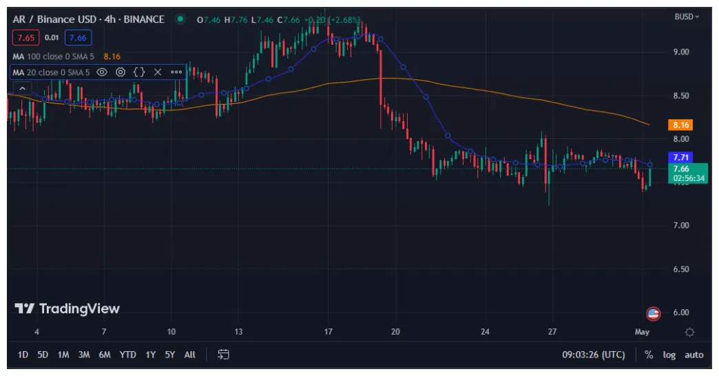Click the green 7.66 current price label

(688, 174)
